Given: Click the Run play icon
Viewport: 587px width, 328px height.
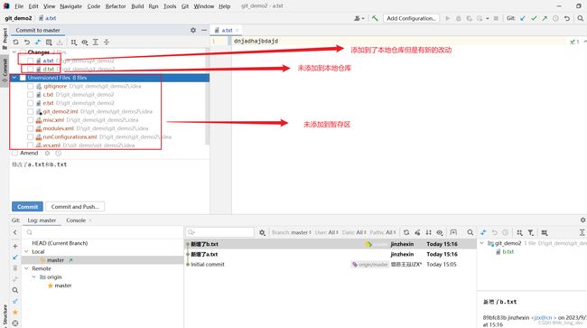Looking at the screenshot, I should tap(447, 18).
